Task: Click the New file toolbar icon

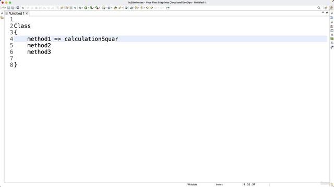Action: tap(3, 8)
